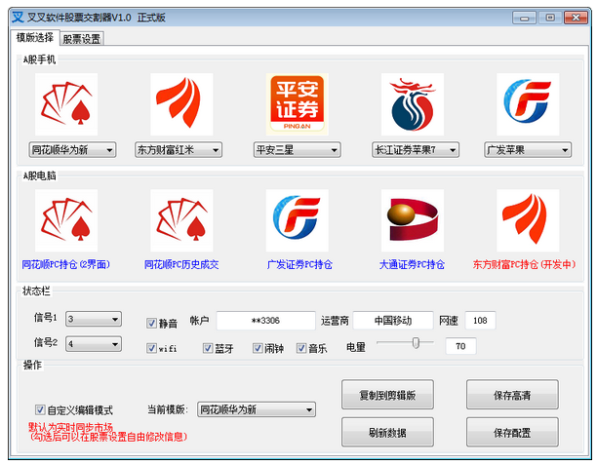This screenshot has height=465, width=597.
Task: Click the 帐户 input field
Action: pyautogui.click(x=265, y=321)
